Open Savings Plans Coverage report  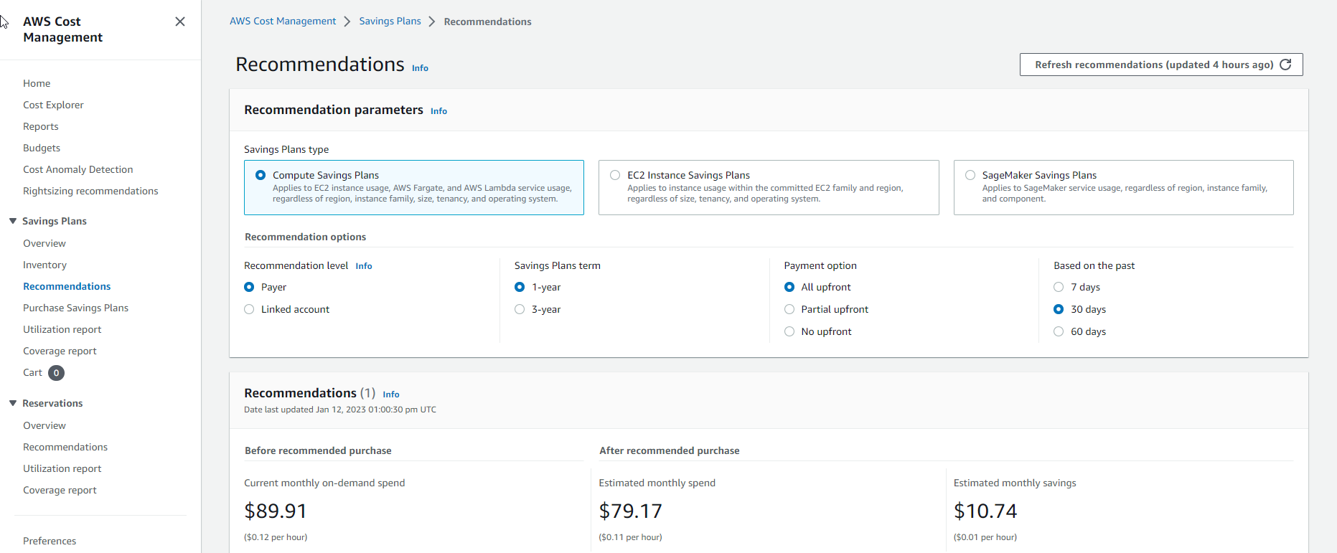(60, 351)
